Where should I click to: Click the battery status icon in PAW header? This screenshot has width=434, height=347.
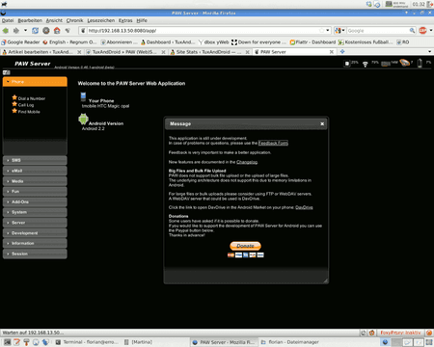pyautogui.click(x=420, y=63)
